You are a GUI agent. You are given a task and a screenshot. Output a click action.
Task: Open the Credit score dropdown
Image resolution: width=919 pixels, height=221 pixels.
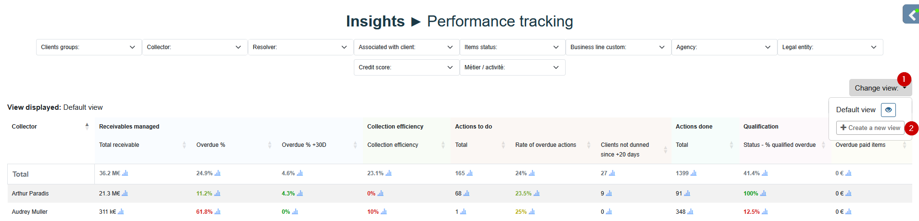(406, 67)
